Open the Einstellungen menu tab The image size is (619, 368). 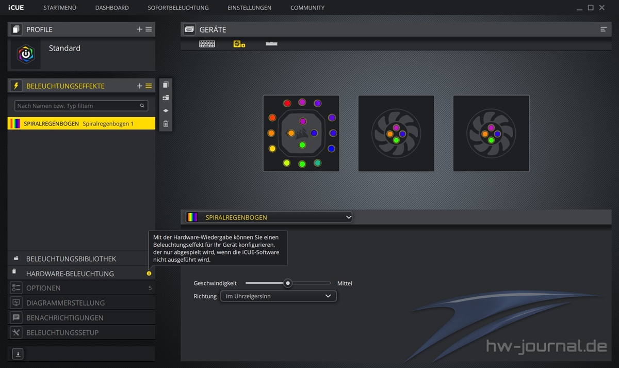pyautogui.click(x=250, y=8)
